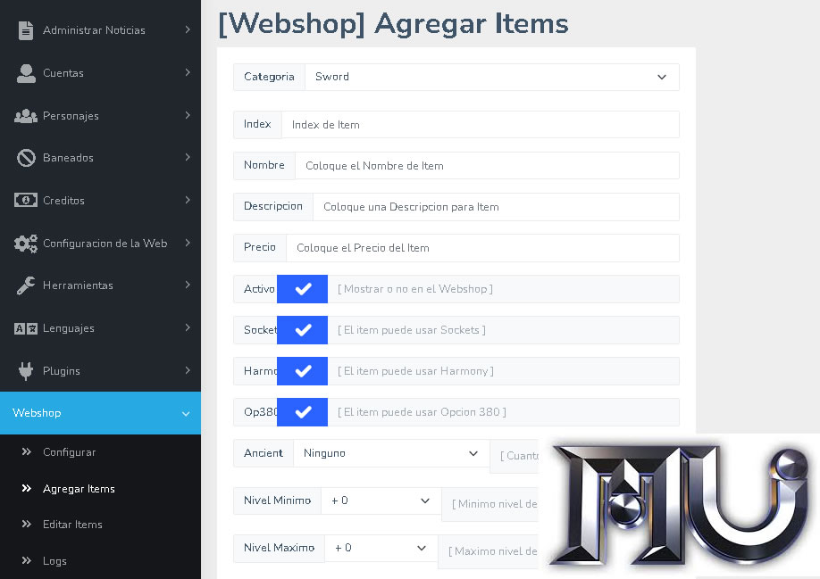Screen dimensions: 820x579
Task: Click the Plugins plug icon
Action: (x=26, y=371)
